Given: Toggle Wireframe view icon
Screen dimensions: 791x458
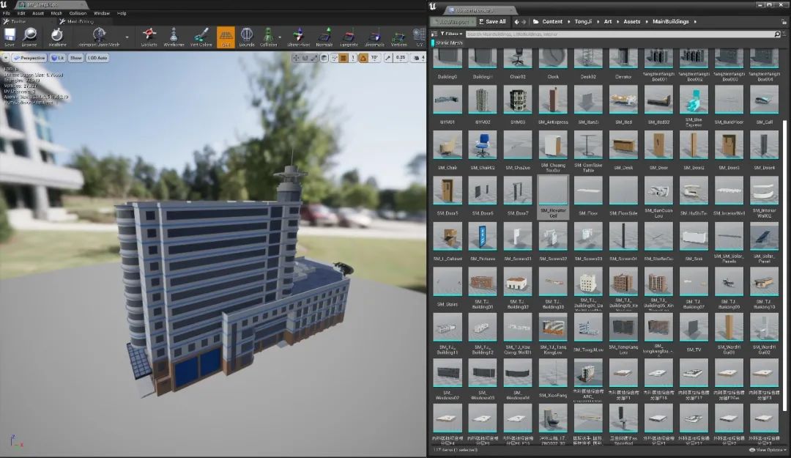Looking at the screenshot, I should (x=174, y=37).
